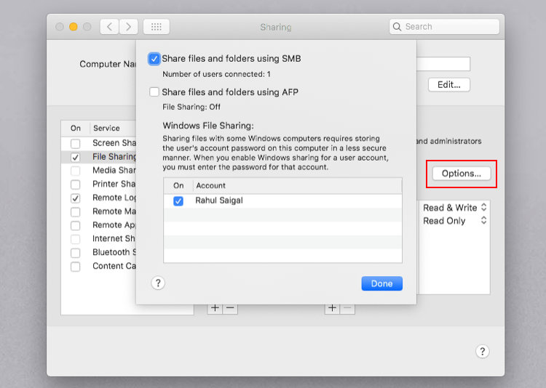Click the Edit... button for the computer name

449,85
